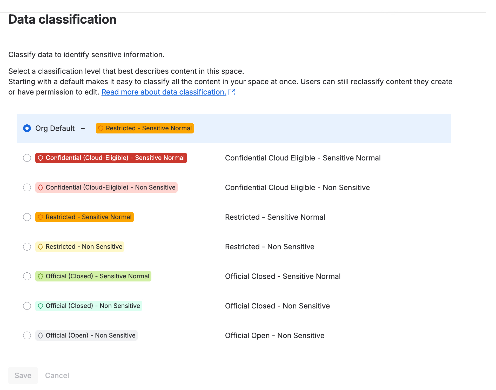Click shield icon in red Confidential Sensitive Normal badge
The image size is (496, 390).
(41, 158)
